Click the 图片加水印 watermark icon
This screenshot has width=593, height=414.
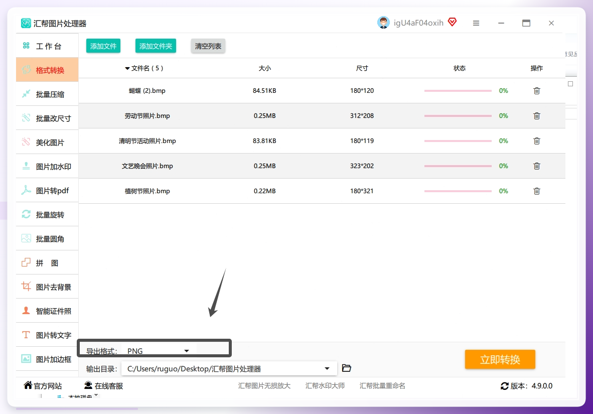coord(26,166)
